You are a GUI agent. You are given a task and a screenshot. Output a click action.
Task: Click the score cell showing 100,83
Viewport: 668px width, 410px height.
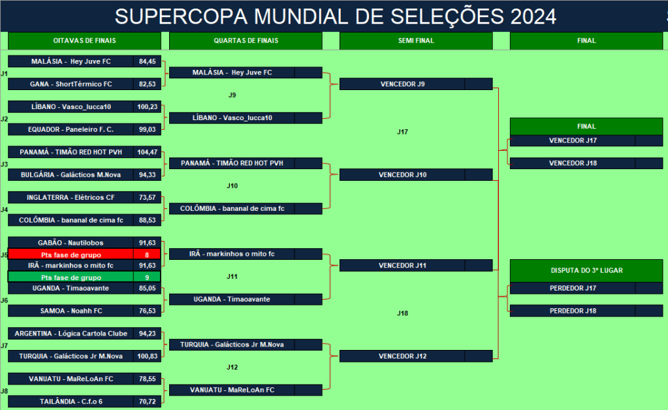click(148, 356)
